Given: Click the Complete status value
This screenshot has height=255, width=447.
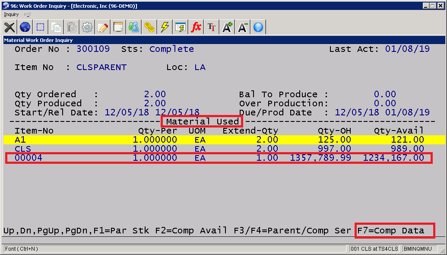Looking at the screenshot, I should (171, 49).
